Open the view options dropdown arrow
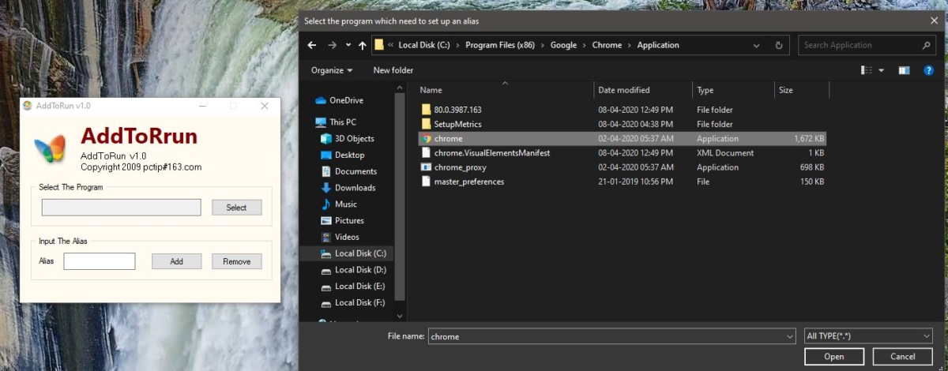Viewport: 948px width, 371px height. coord(882,70)
